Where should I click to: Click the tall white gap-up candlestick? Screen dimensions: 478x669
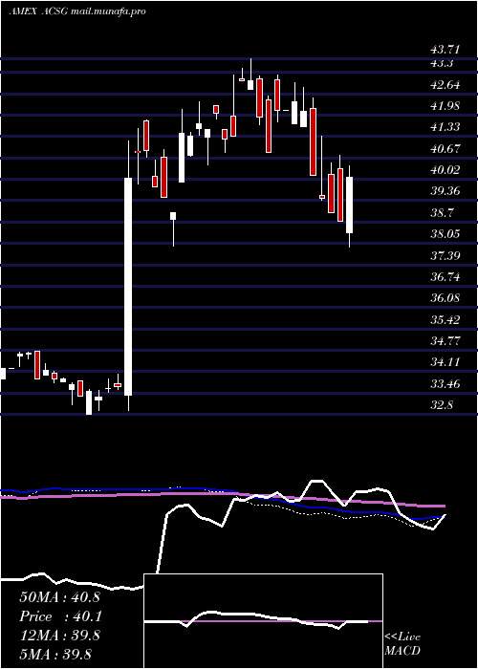(x=128, y=287)
